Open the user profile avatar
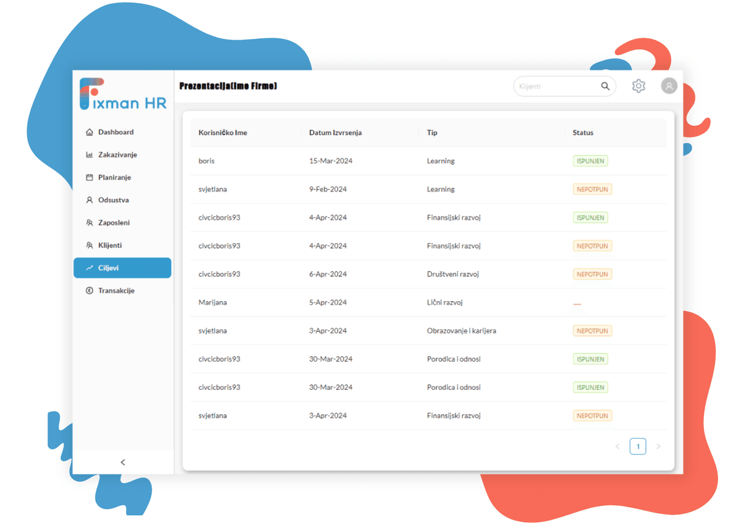The height and width of the screenshot is (525, 741). point(669,86)
